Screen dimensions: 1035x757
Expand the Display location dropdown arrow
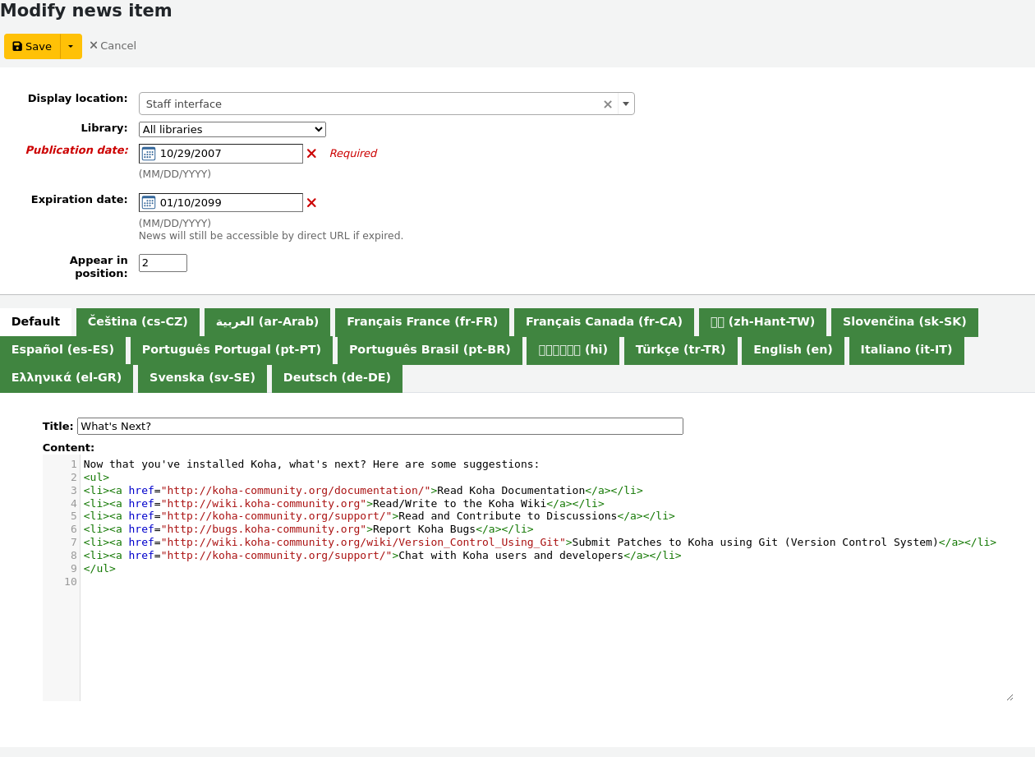(626, 104)
